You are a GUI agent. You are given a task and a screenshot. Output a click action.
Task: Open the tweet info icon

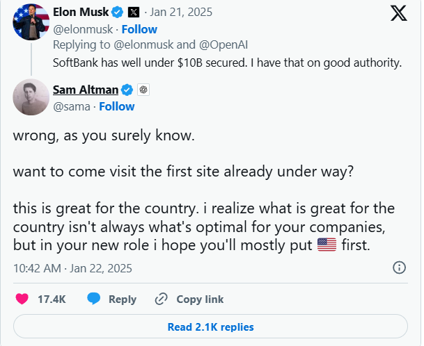click(399, 267)
